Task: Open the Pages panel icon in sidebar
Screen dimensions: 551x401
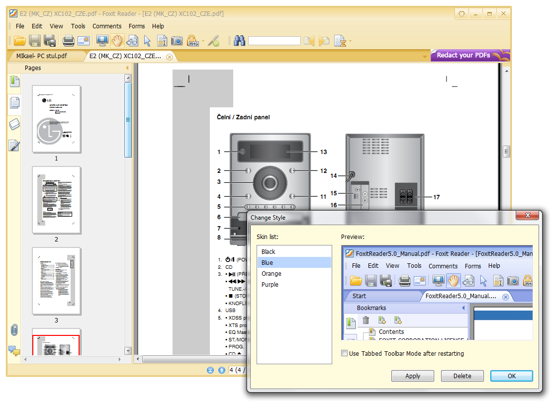Action: point(14,103)
